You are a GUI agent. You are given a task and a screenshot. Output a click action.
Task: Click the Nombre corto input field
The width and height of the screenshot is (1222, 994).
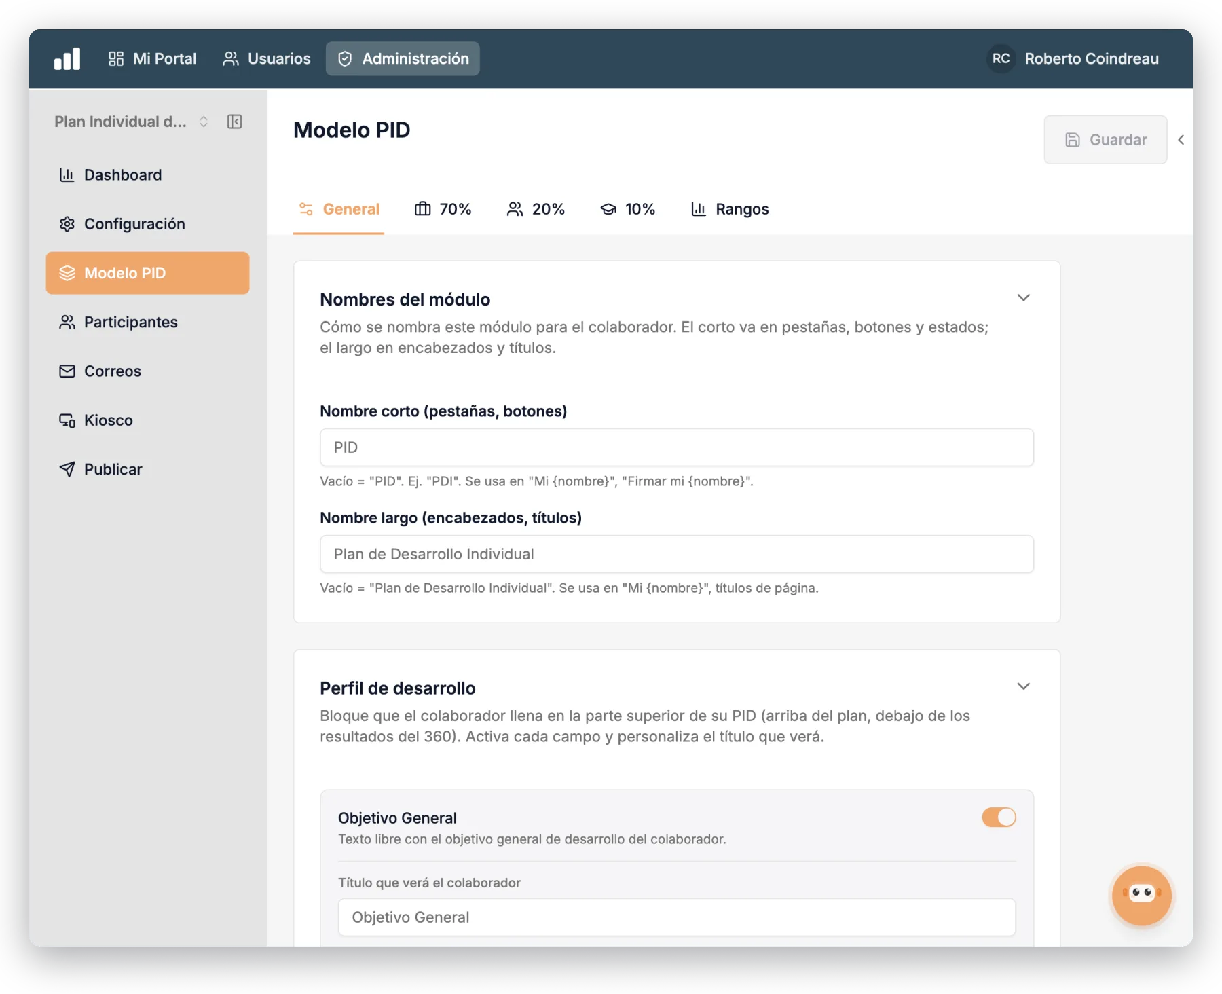677,447
